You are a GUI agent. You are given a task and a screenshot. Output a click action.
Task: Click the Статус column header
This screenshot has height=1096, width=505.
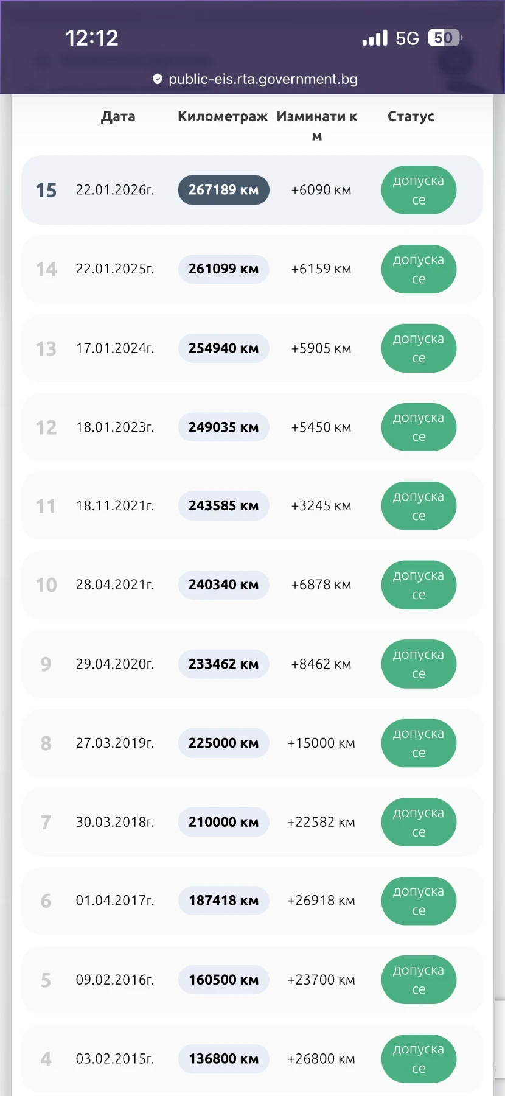pos(411,116)
